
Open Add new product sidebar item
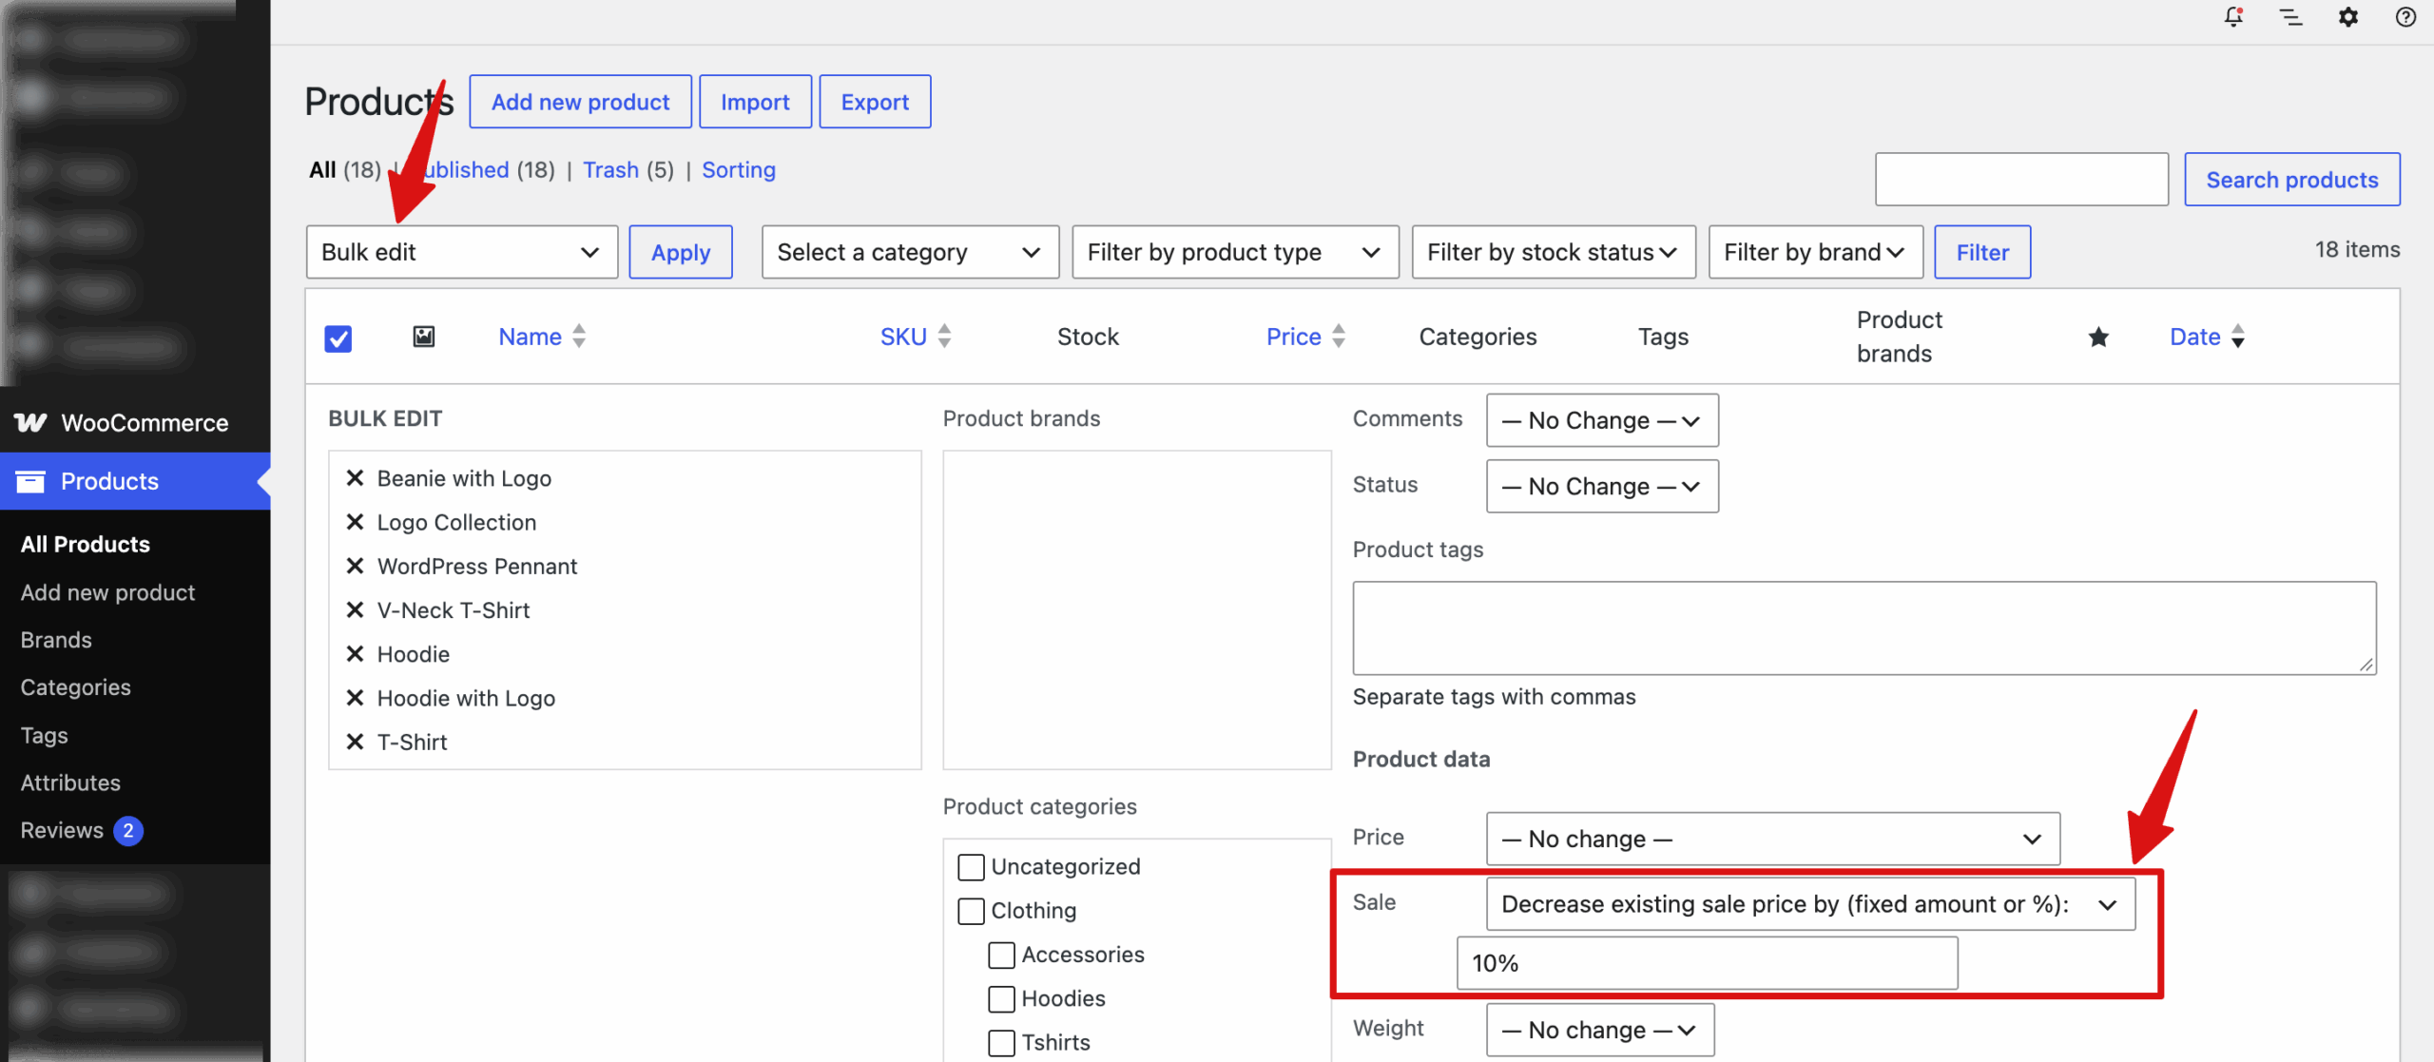(x=107, y=592)
